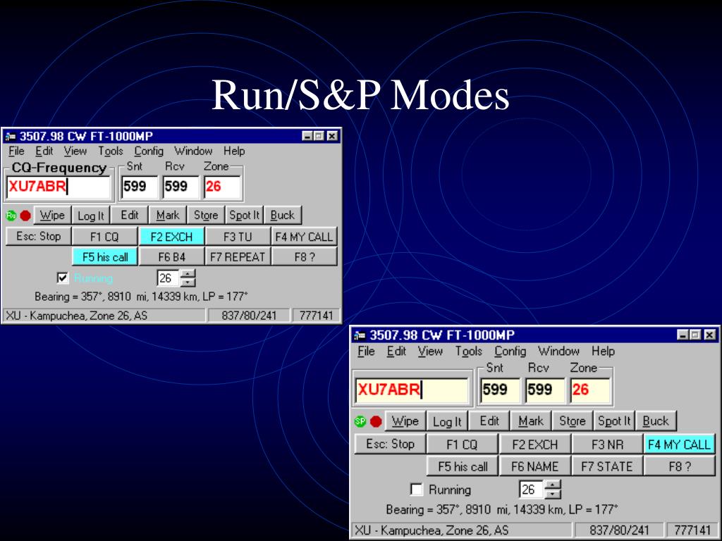Click the Wipe button in top window
This screenshot has width=722, height=541.
click(52, 216)
